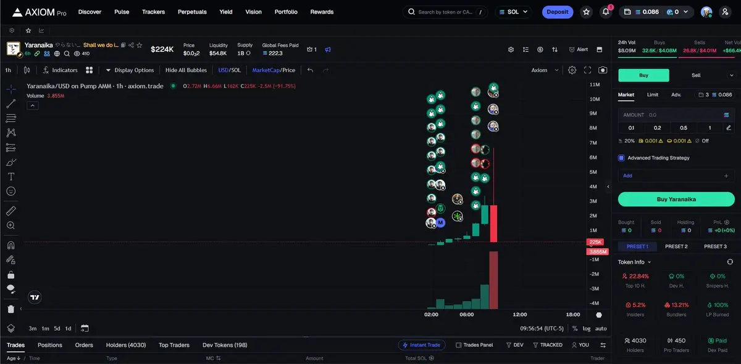Go to the Pulse page
The image size is (741, 364).
click(x=122, y=12)
